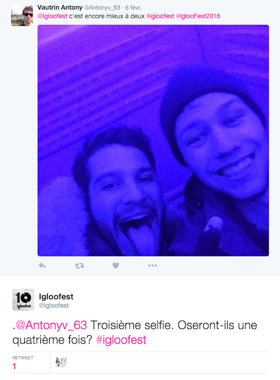The height and width of the screenshot is (380, 280).
Task: Open the Vautrin Antony display name link
Action: tap(60, 7)
